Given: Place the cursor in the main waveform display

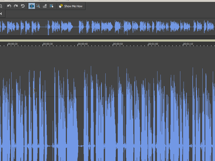Looking at the screenshot, I should pyautogui.click(x=107, y=104).
